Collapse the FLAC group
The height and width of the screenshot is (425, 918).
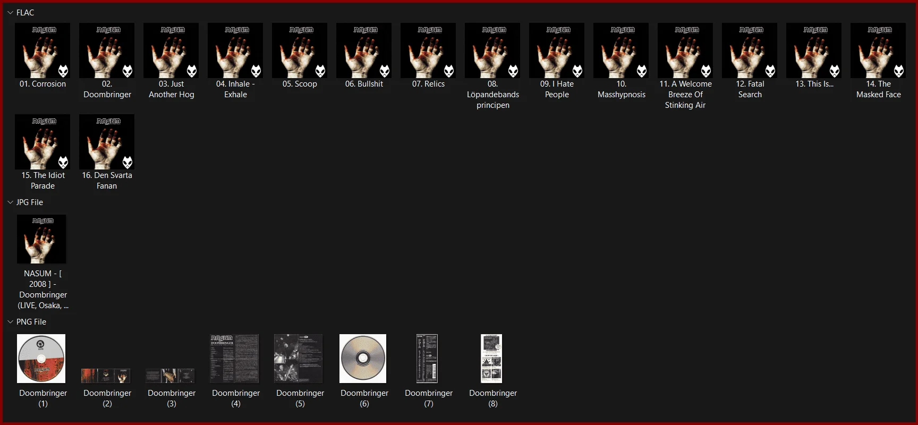pyautogui.click(x=10, y=13)
